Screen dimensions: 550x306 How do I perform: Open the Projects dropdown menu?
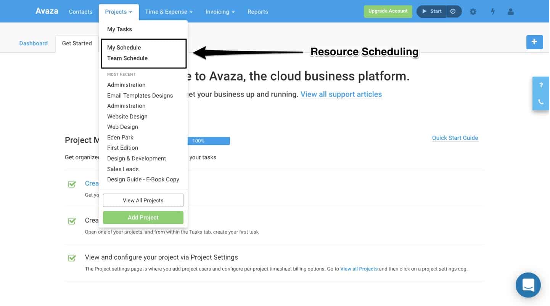[x=116, y=12]
